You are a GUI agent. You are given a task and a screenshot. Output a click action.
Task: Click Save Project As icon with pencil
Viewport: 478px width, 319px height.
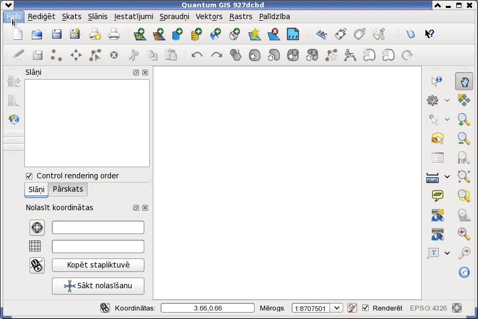pos(75,34)
